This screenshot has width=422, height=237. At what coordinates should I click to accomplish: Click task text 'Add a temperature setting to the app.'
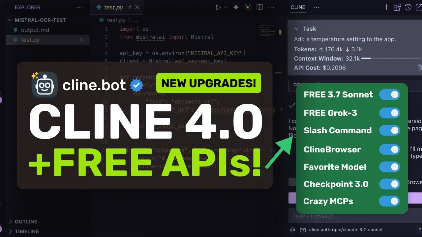(x=345, y=39)
